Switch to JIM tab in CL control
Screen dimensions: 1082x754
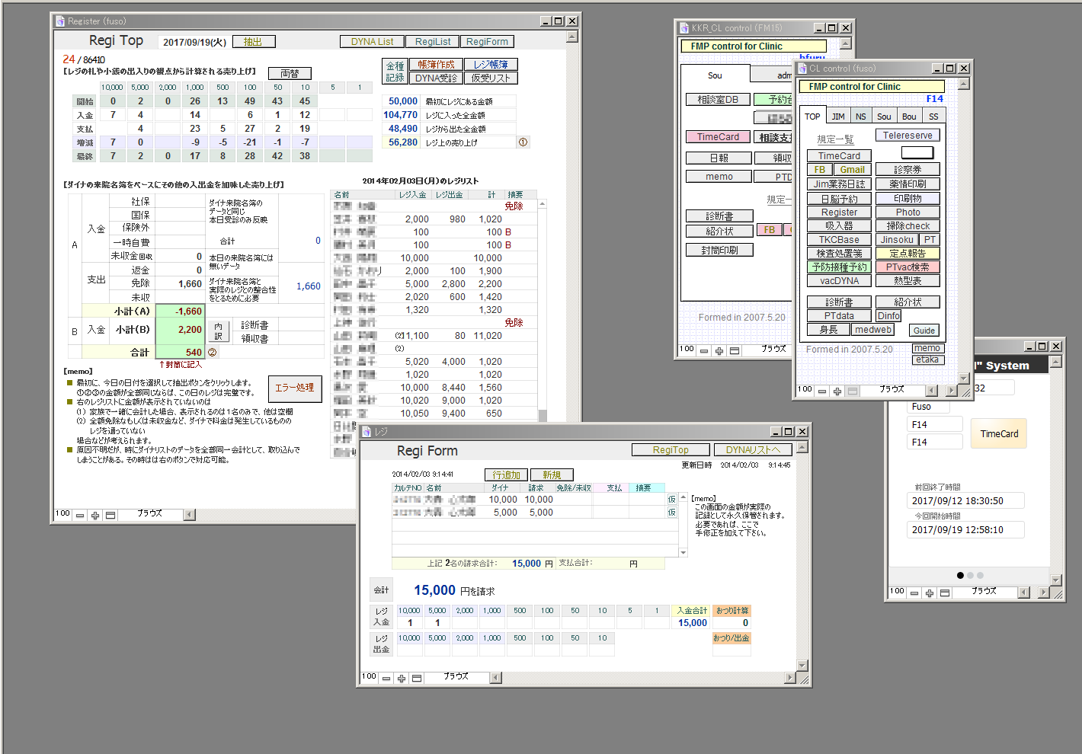click(x=838, y=117)
